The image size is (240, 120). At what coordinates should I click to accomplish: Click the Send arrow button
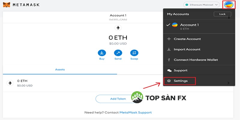click(x=118, y=53)
